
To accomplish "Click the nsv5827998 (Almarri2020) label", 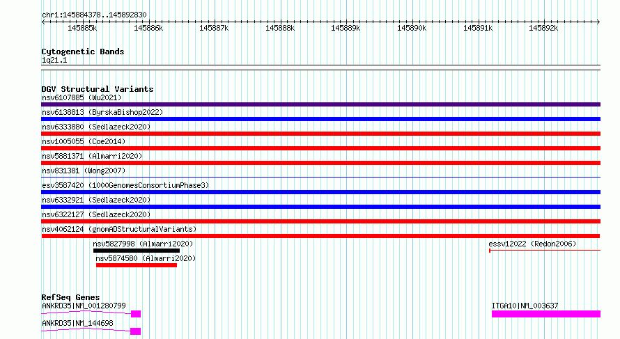I will tap(143, 244).
